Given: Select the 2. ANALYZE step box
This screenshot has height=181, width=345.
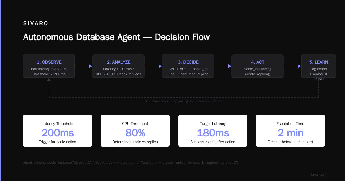Looking at the screenshot, I should (118, 66).
